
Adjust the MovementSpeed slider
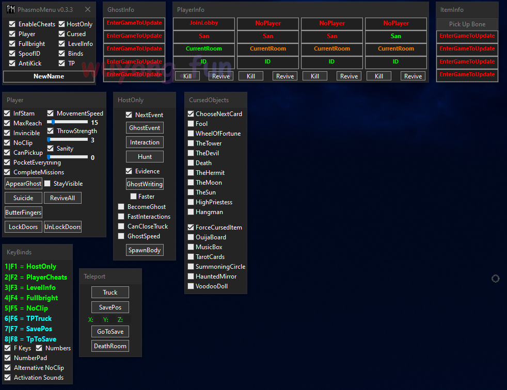(x=54, y=122)
